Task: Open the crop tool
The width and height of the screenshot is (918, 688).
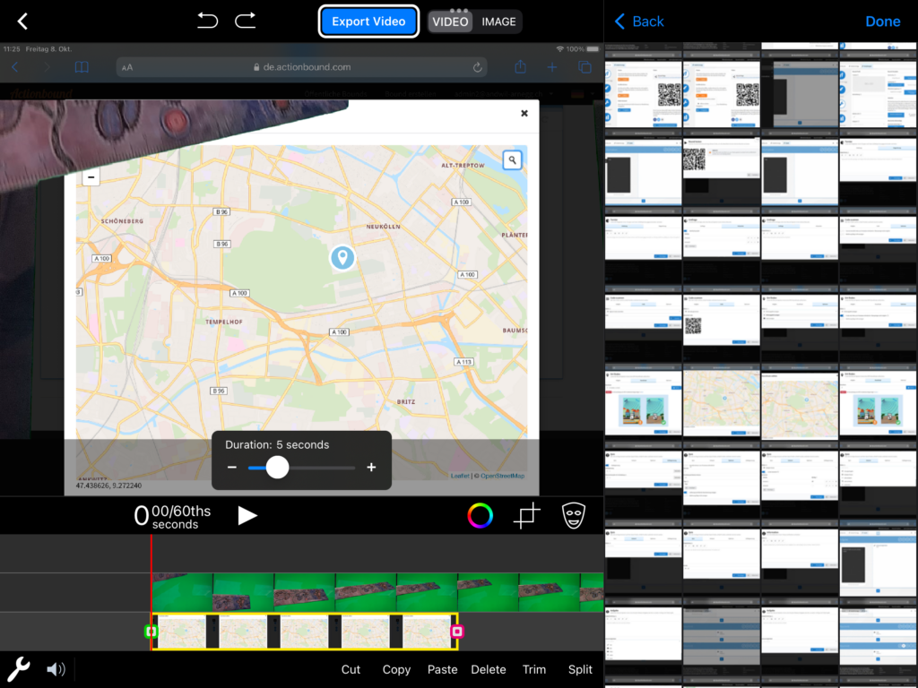Action: click(526, 515)
